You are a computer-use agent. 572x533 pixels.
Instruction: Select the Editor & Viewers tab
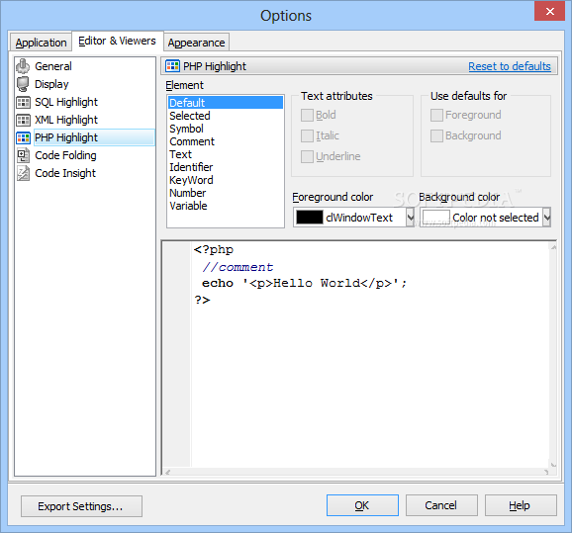pos(117,41)
